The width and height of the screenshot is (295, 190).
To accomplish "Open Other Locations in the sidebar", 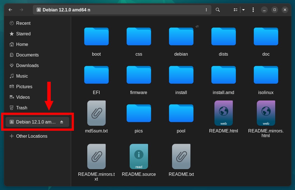I will click(37, 136).
